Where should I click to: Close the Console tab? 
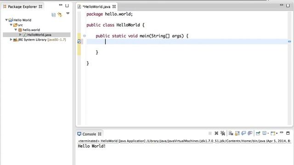tap(100, 134)
